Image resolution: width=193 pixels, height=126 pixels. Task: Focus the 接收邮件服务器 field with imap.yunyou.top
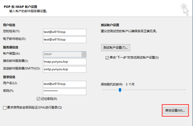pos(65,62)
